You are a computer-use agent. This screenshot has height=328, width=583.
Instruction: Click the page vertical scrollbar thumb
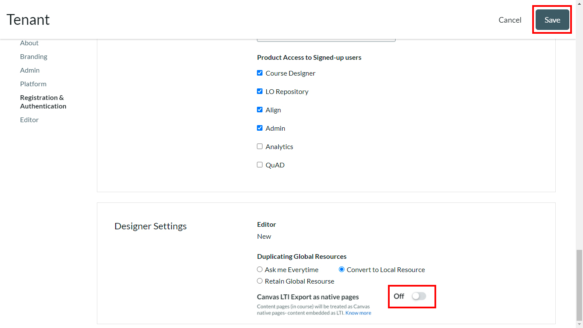579,285
